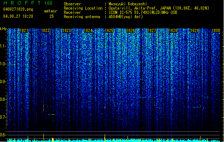Click the Receiver label
The width and height of the screenshot is (224, 142).
pos(72,12)
